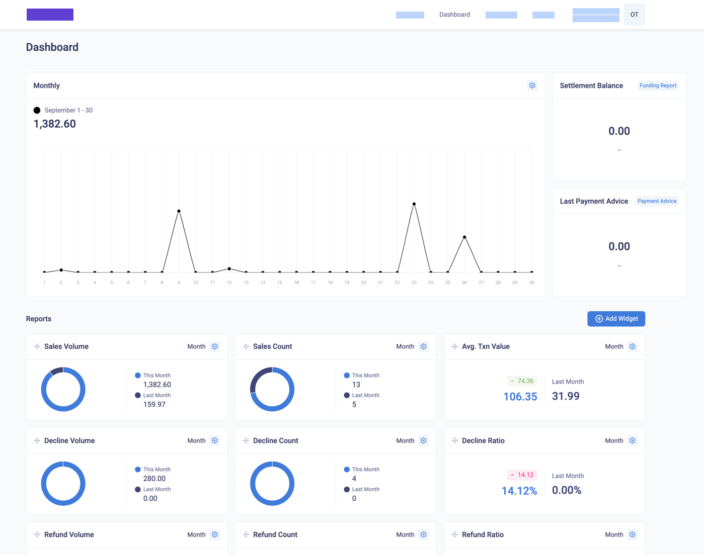Grab Decline Ratio move handle icon
This screenshot has width=704, height=555.
455,440
